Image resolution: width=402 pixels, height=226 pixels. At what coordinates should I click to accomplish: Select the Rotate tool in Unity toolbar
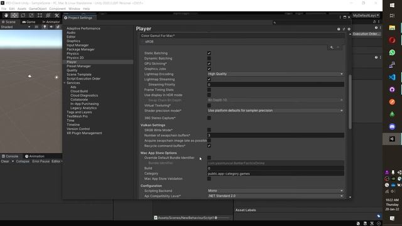point(23,15)
